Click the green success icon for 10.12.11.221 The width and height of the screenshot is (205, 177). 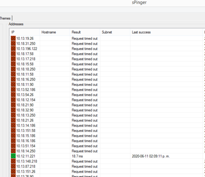click(x=13, y=156)
